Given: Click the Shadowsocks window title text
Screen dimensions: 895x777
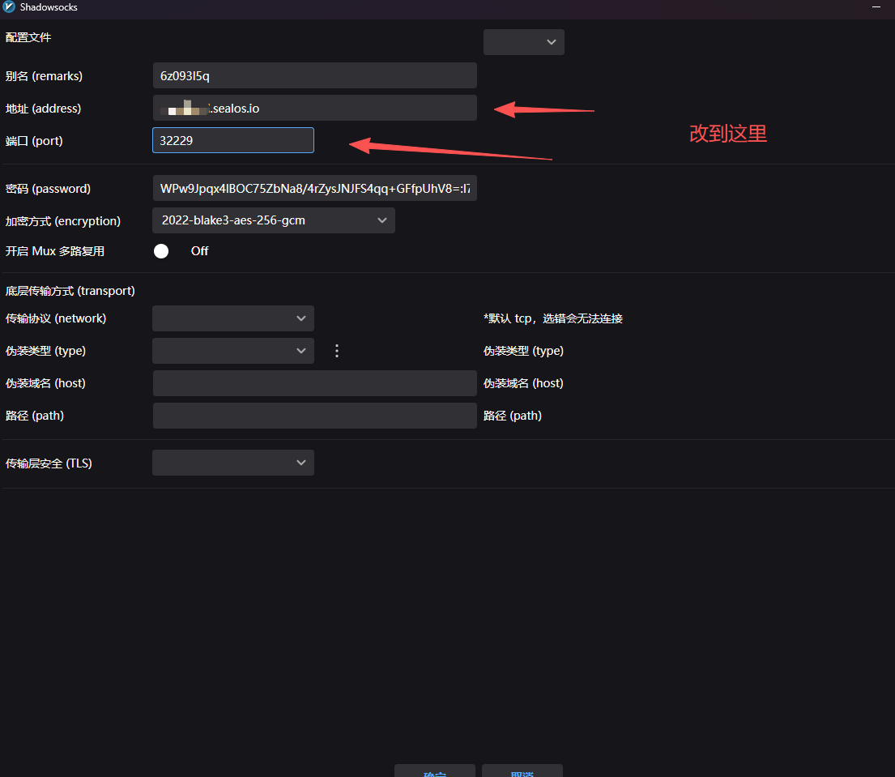Looking at the screenshot, I should 49,6.
